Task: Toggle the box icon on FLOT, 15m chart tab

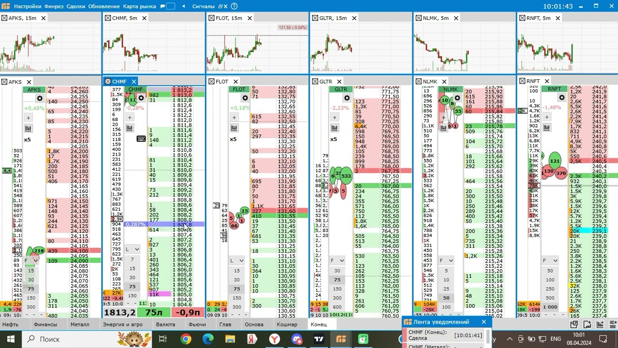Action: coord(211,18)
